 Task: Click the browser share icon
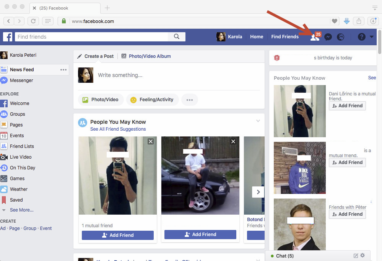(359, 21)
